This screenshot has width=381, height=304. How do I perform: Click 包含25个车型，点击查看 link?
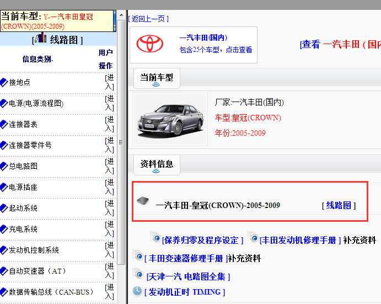(216, 50)
